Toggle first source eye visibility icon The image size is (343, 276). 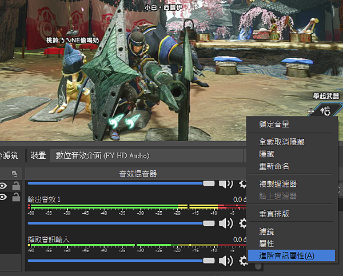tap(3, 186)
